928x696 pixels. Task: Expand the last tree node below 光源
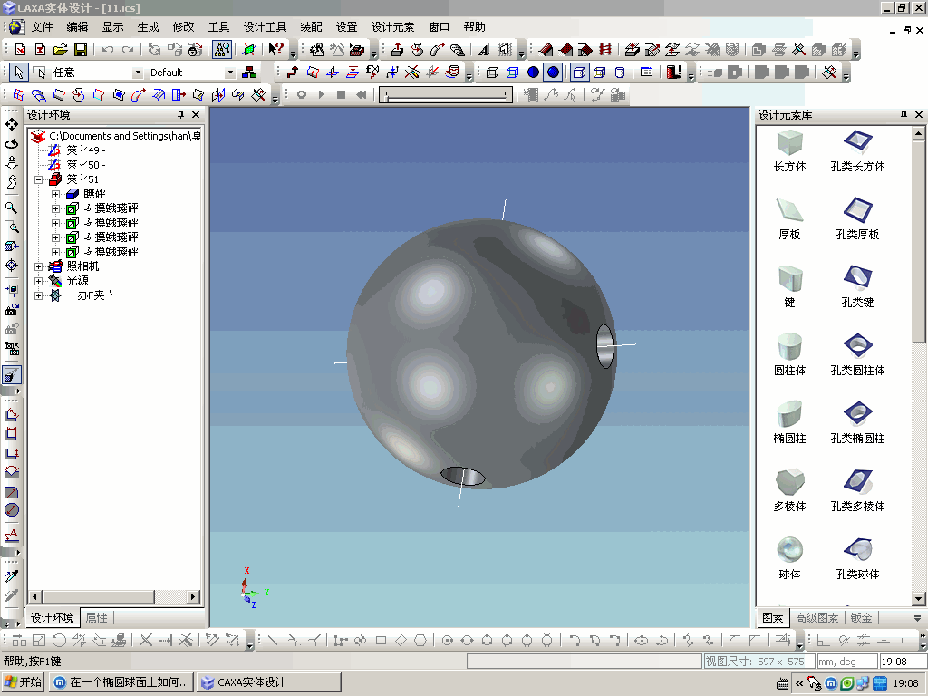click(38, 295)
